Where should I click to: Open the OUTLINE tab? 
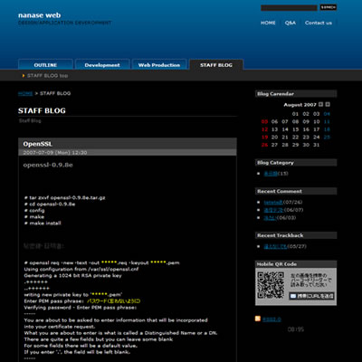click(45, 65)
